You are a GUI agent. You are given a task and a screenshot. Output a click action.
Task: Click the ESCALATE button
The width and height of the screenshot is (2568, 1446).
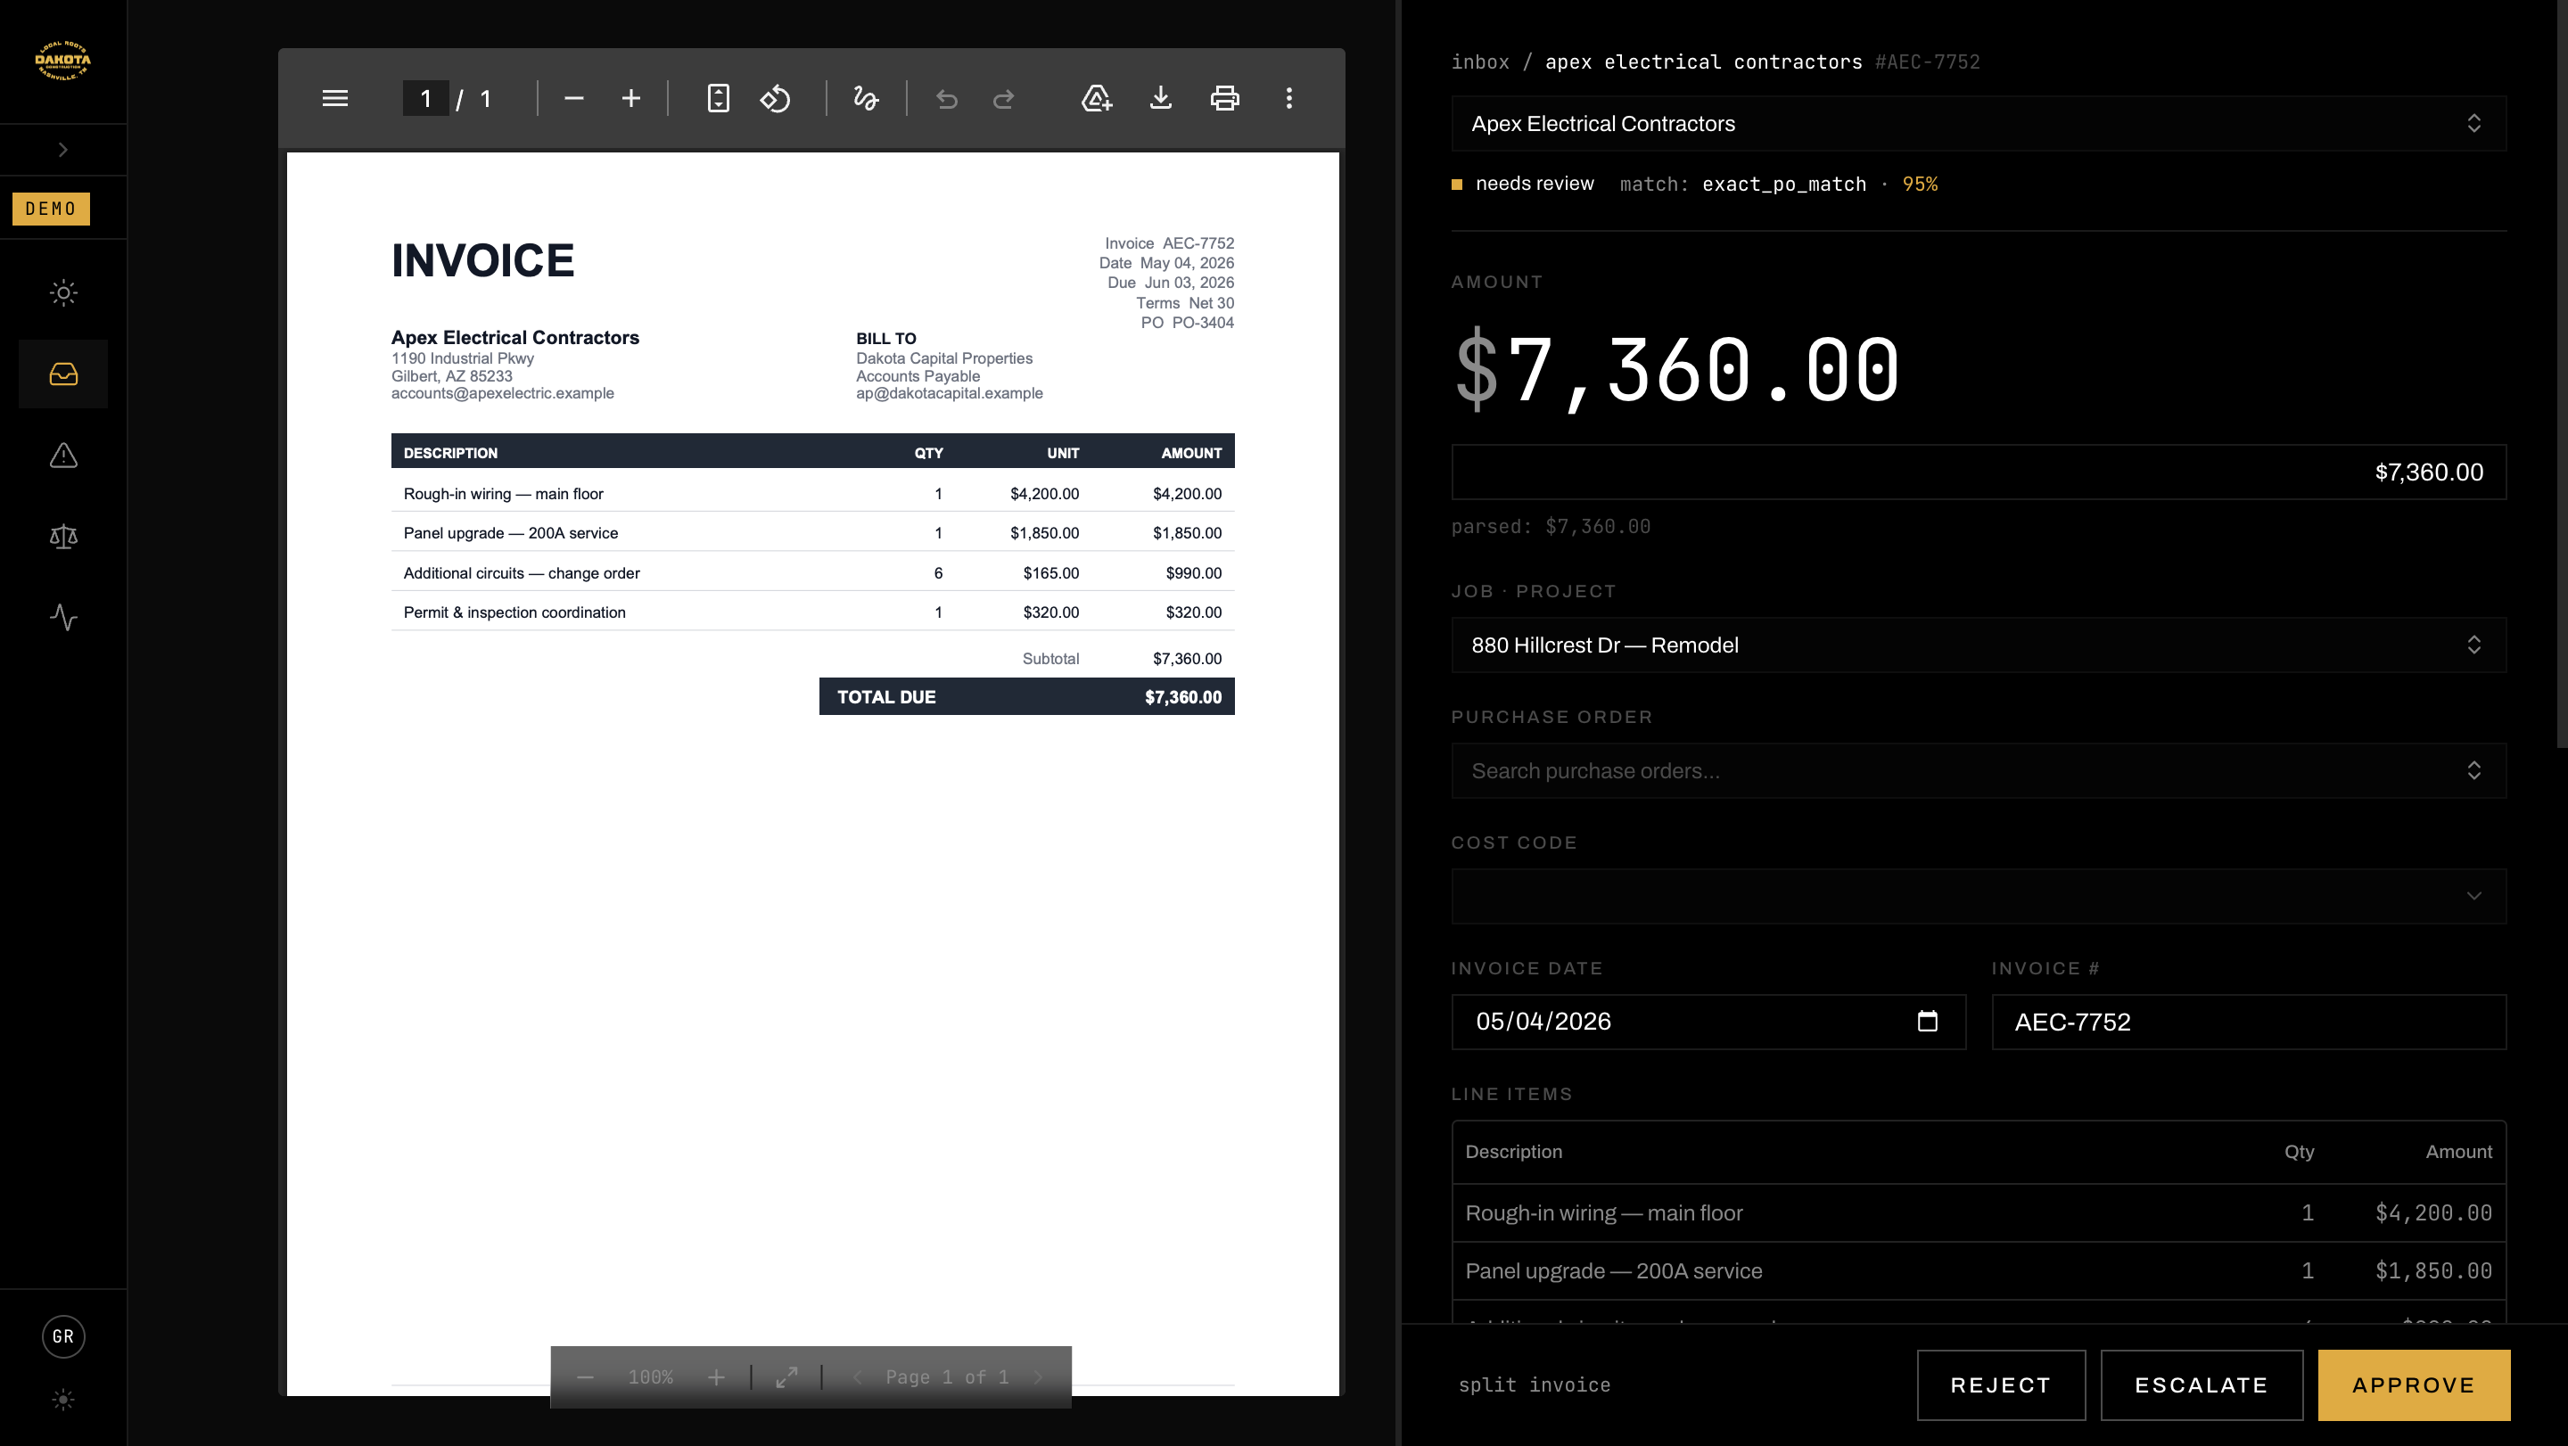2202,1385
